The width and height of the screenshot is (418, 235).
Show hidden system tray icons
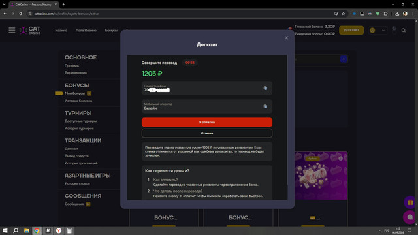pyautogui.click(x=380, y=230)
